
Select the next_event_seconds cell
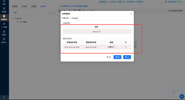(x=72, y=47)
